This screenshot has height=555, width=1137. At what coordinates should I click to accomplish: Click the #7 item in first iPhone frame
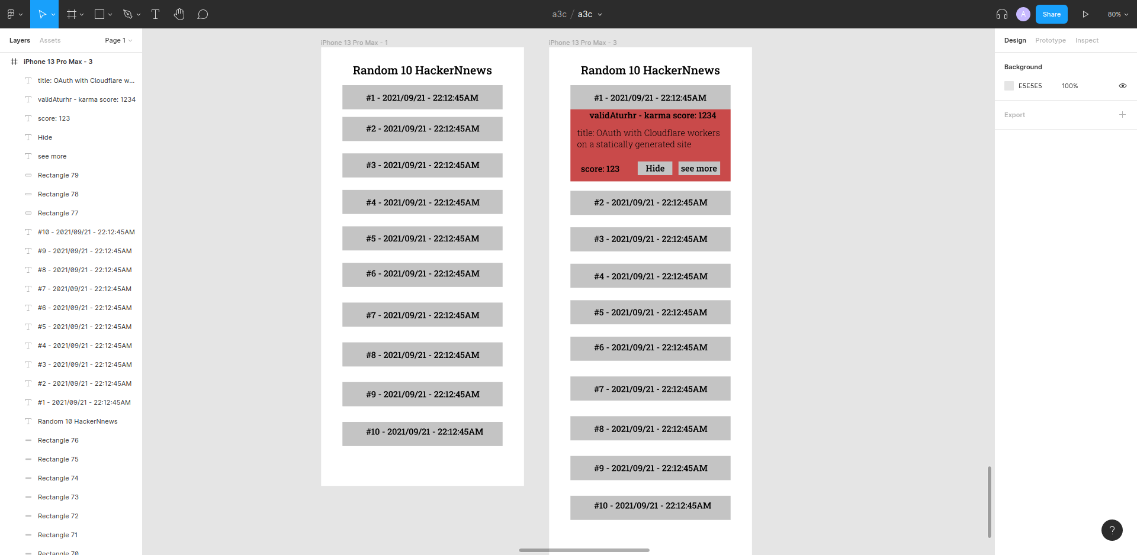422,315
